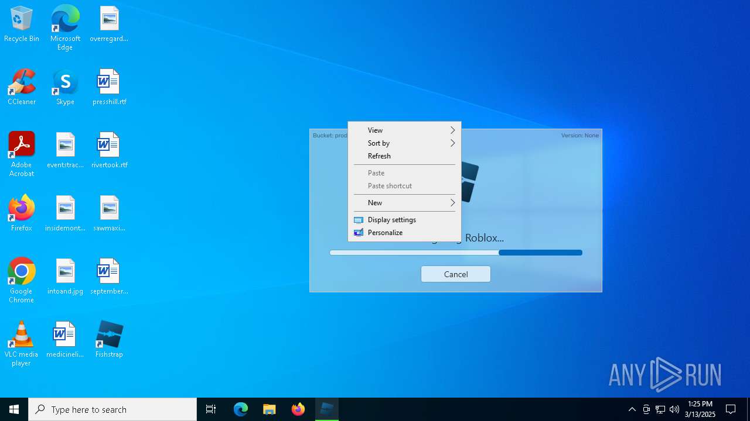This screenshot has height=421, width=750.
Task: Show hidden tray icons chevron
Action: click(x=632, y=409)
